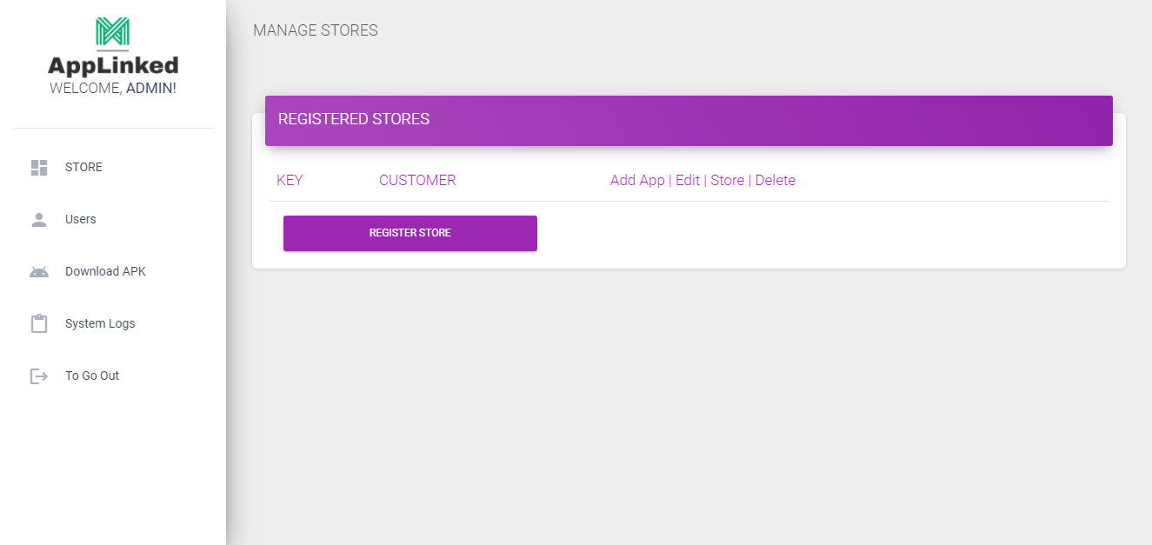Click the Users person icon
Image resolution: width=1152 pixels, height=545 pixels.
(x=39, y=220)
